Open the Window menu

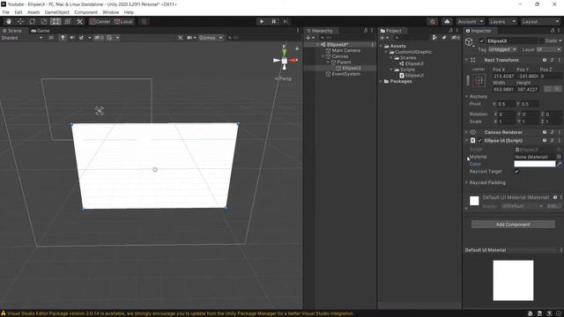tap(110, 12)
